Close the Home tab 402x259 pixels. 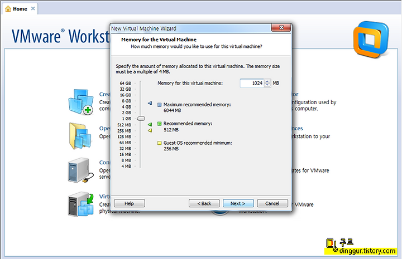pos(33,8)
